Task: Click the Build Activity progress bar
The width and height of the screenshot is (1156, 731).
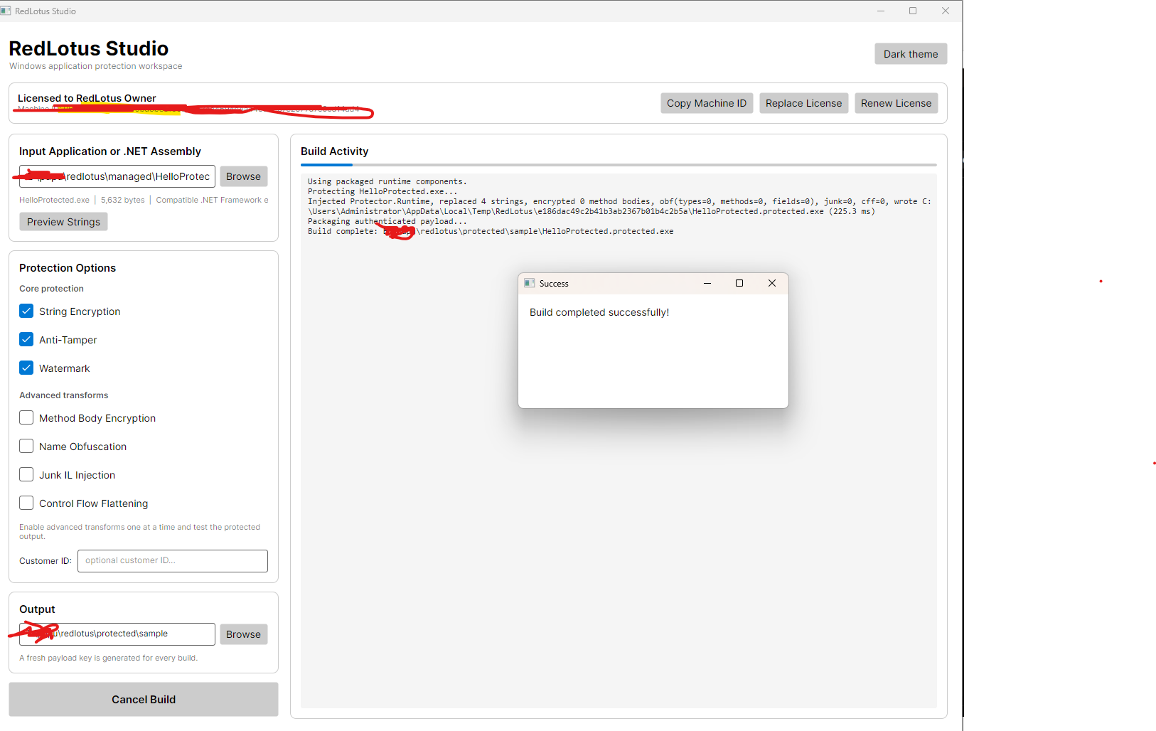Action: [x=619, y=165]
